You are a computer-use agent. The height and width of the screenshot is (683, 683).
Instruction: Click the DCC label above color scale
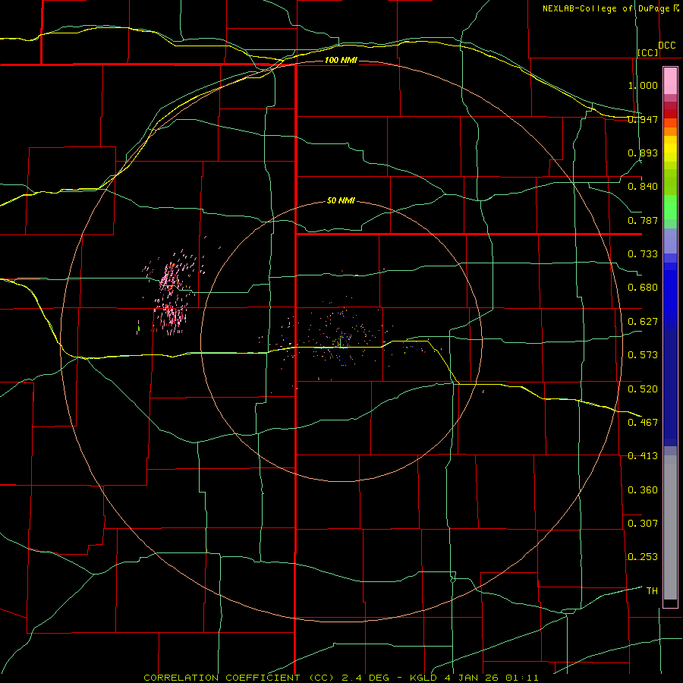click(x=667, y=46)
